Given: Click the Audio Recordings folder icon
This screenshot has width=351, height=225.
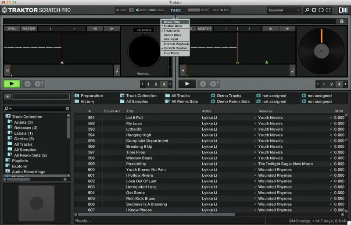Looking at the screenshot, I should click(x=8, y=172).
